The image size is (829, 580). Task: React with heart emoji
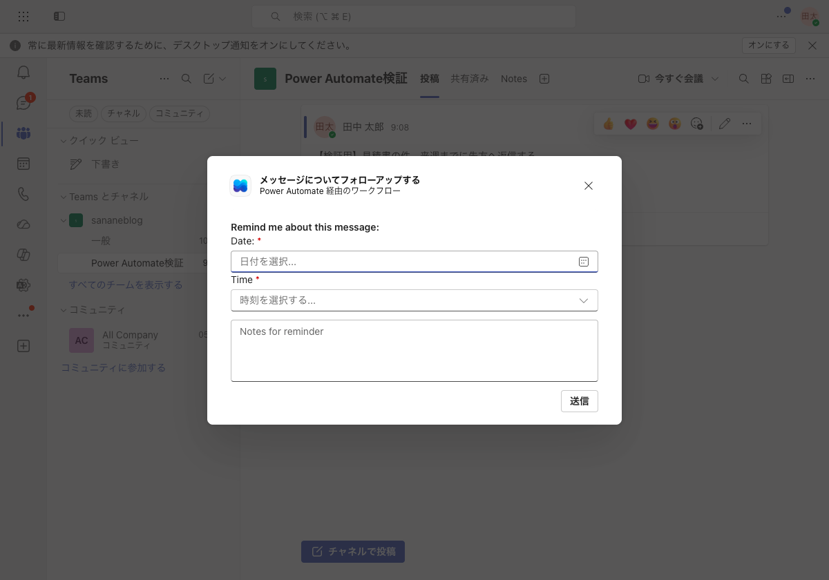[x=631, y=124]
